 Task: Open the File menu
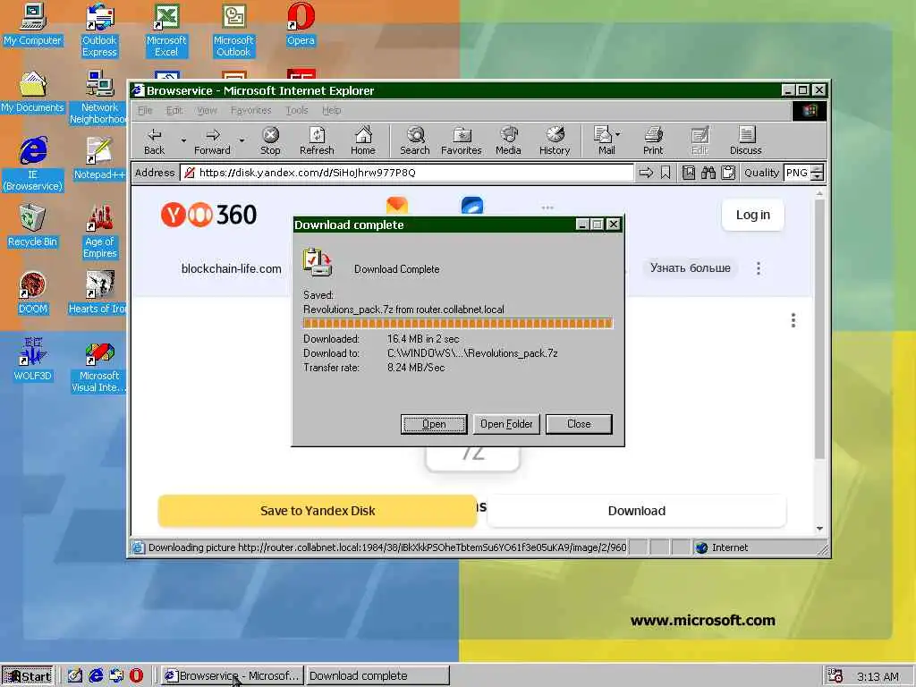tap(145, 110)
